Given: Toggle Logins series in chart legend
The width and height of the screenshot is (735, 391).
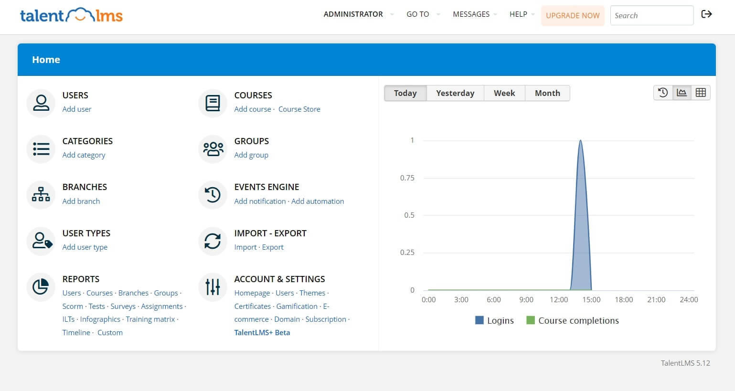Looking at the screenshot, I should [494, 320].
